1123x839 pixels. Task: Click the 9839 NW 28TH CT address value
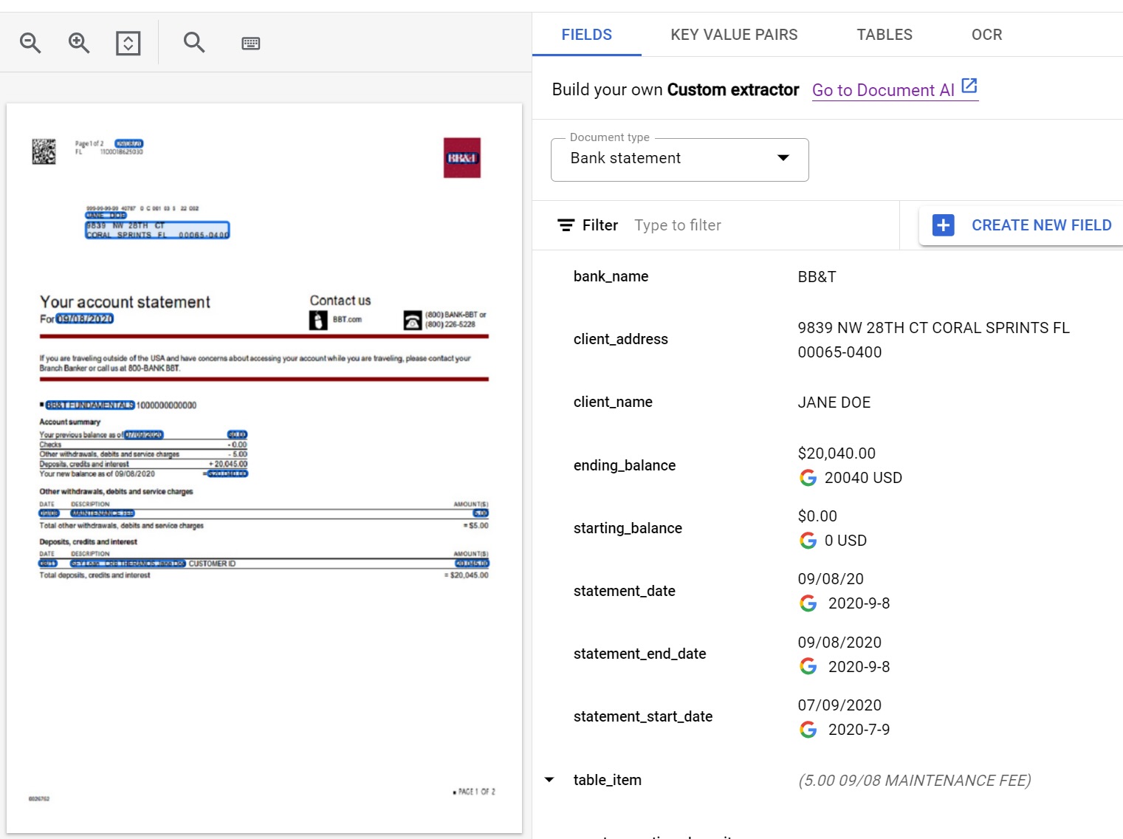coord(933,340)
